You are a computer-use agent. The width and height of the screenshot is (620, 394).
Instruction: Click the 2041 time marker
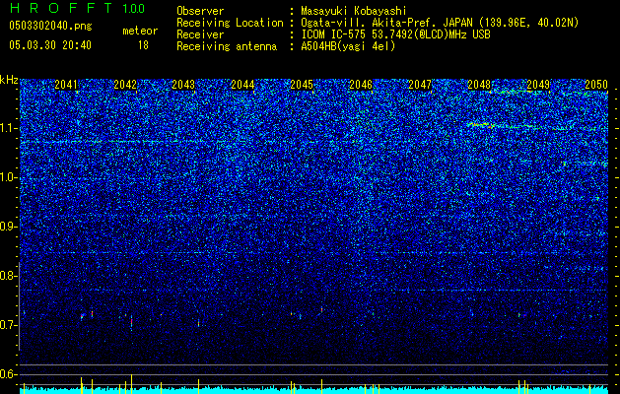click(x=66, y=85)
